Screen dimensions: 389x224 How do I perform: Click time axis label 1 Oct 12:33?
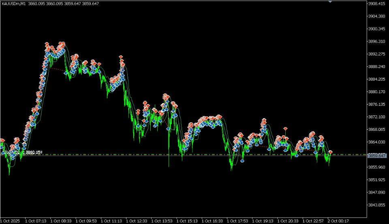point(137,221)
